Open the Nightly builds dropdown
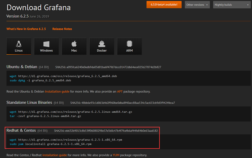The image size is (252, 158). pos(232,5)
